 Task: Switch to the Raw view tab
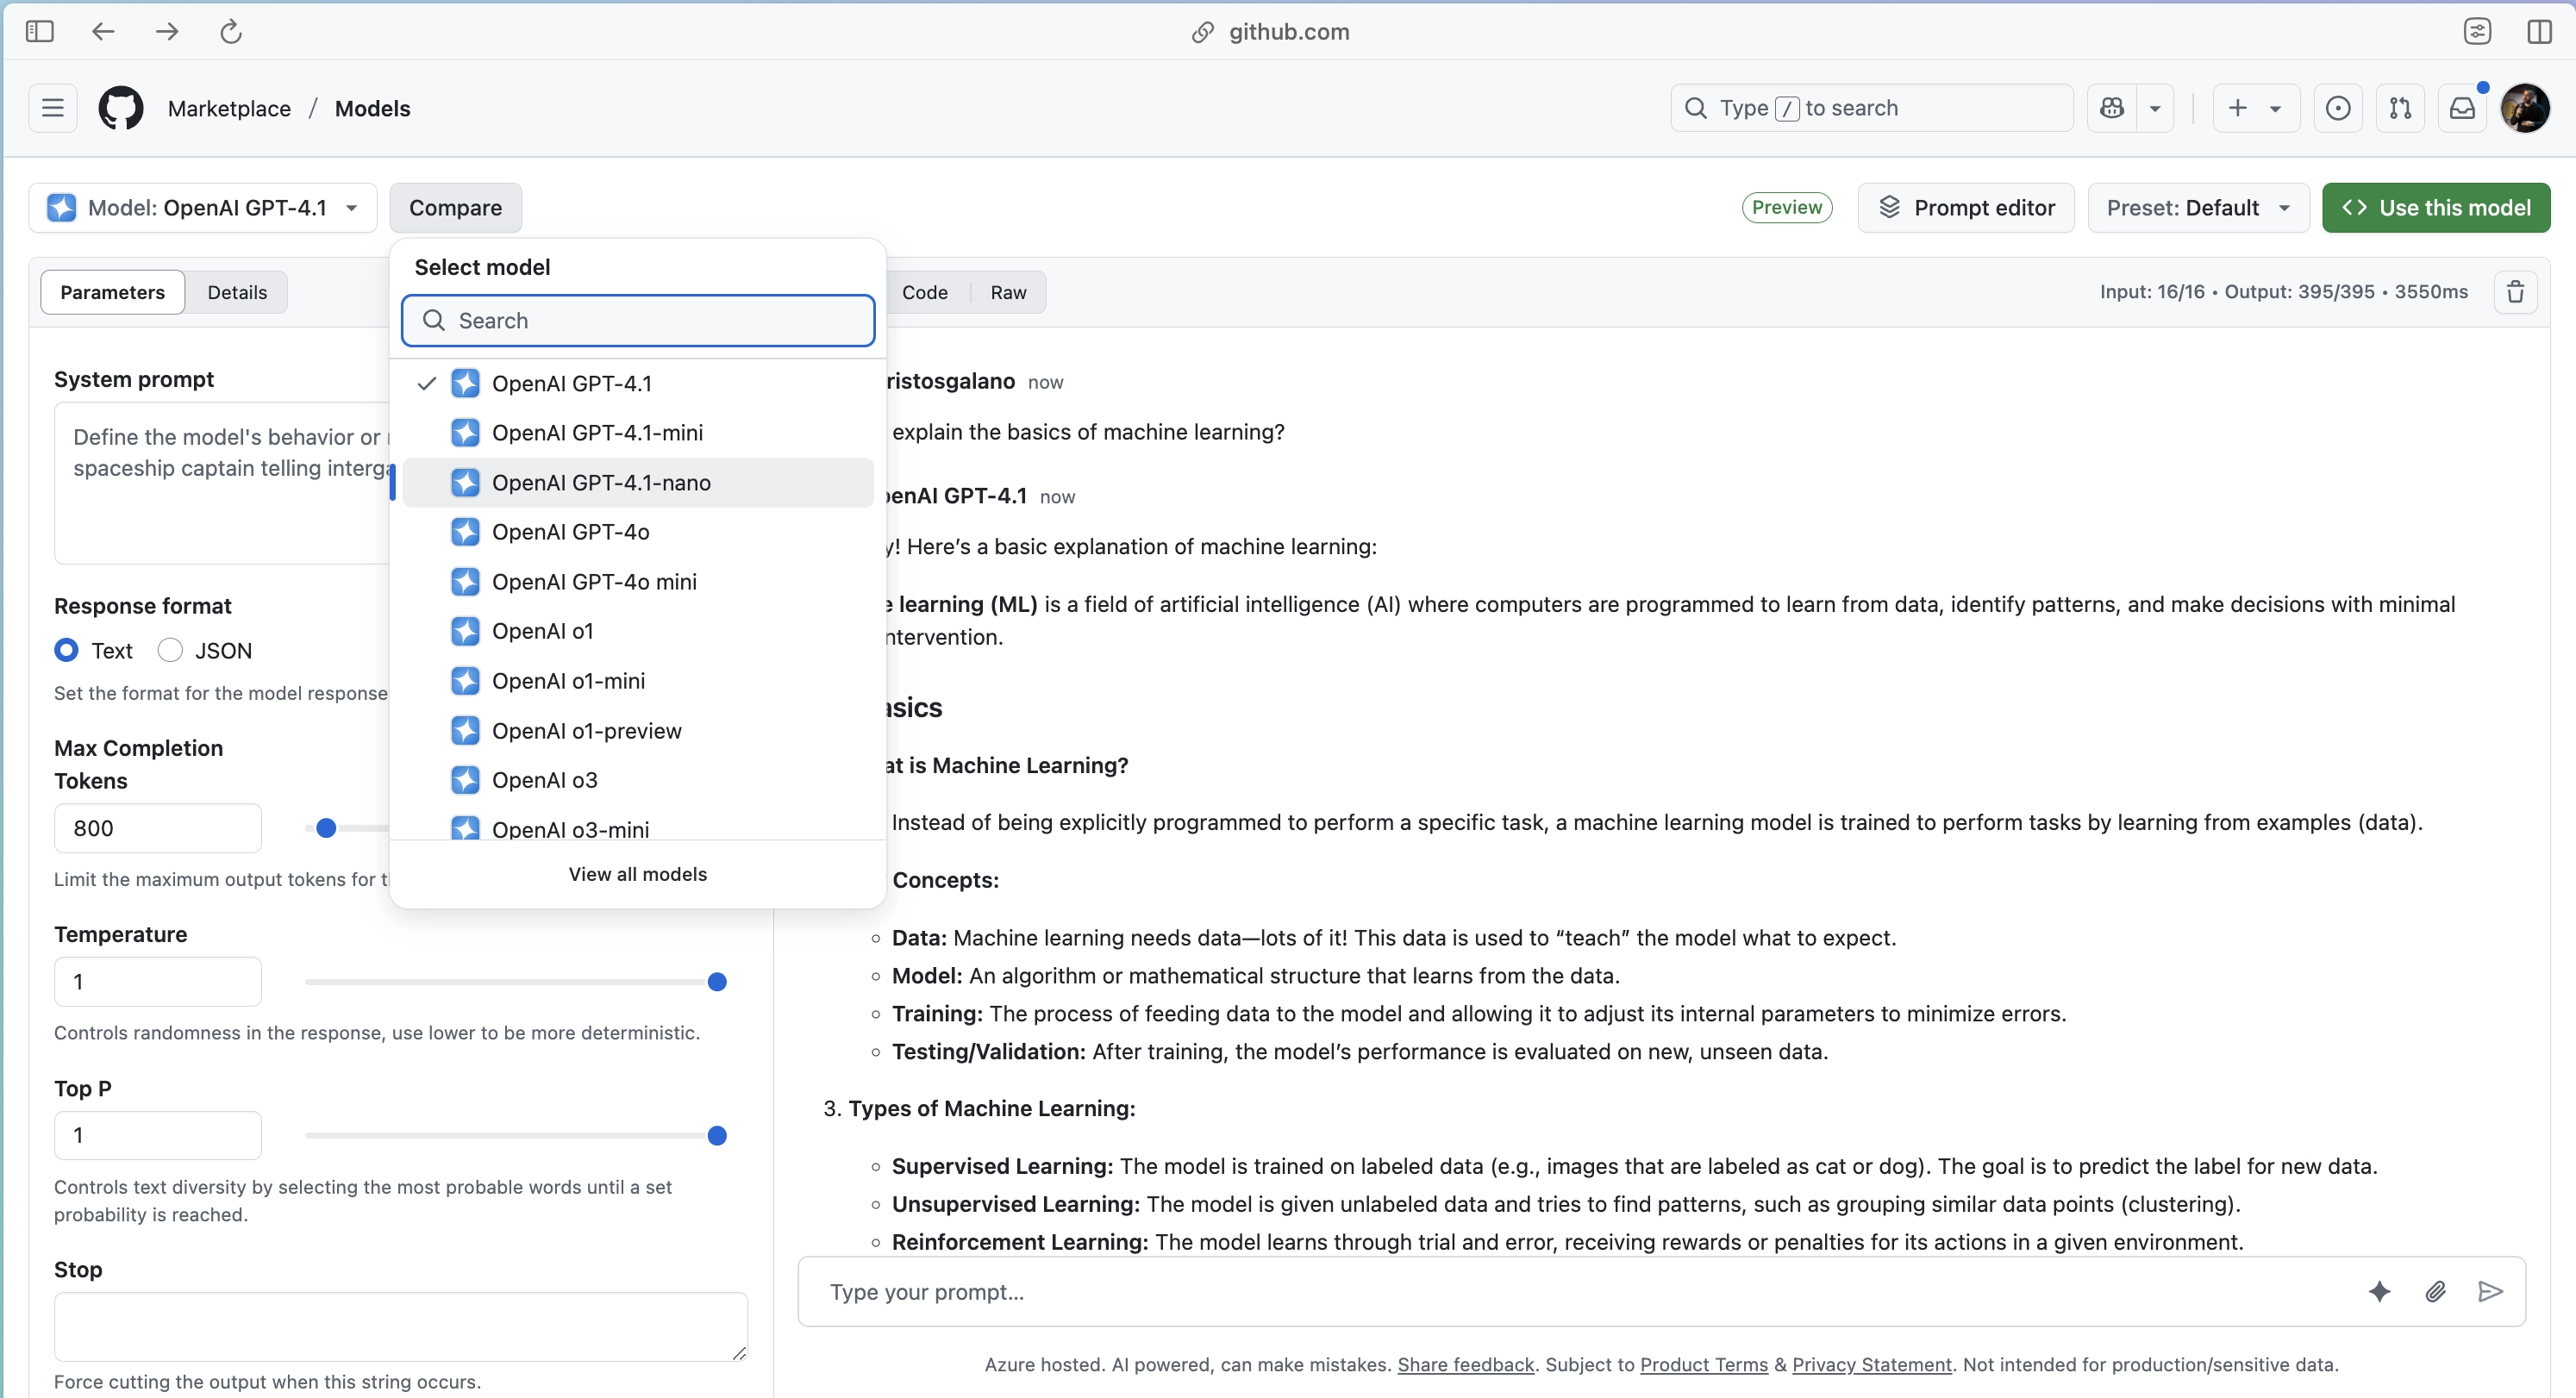point(1008,292)
